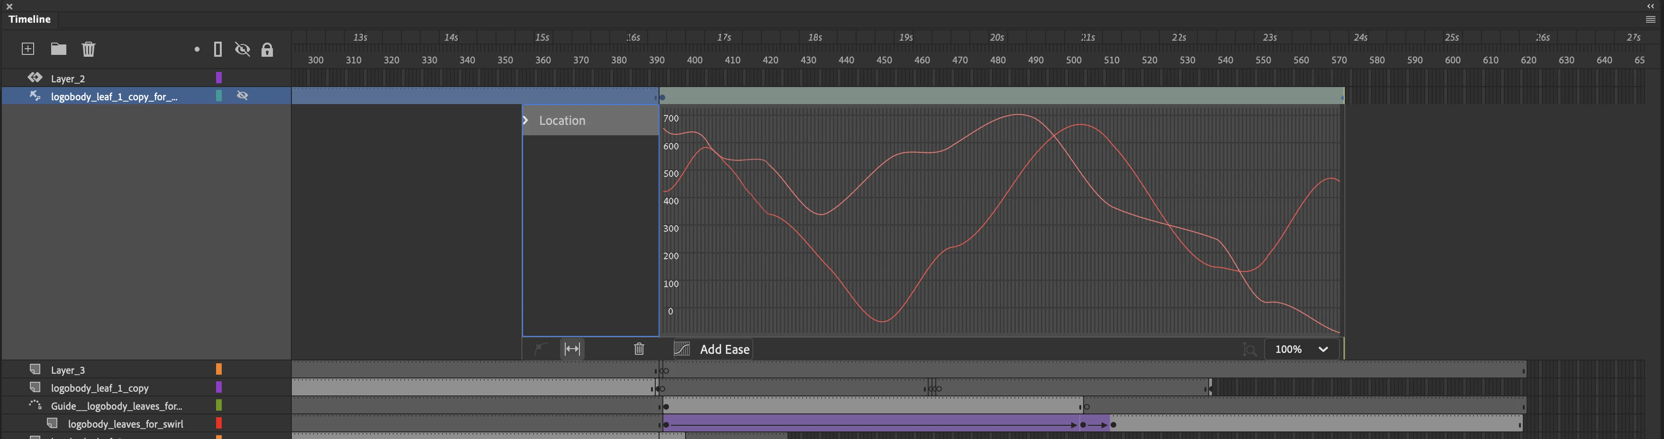The height and width of the screenshot is (439, 1664).
Task: Click last keyframe of swirl tween
Action: coord(1113,425)
